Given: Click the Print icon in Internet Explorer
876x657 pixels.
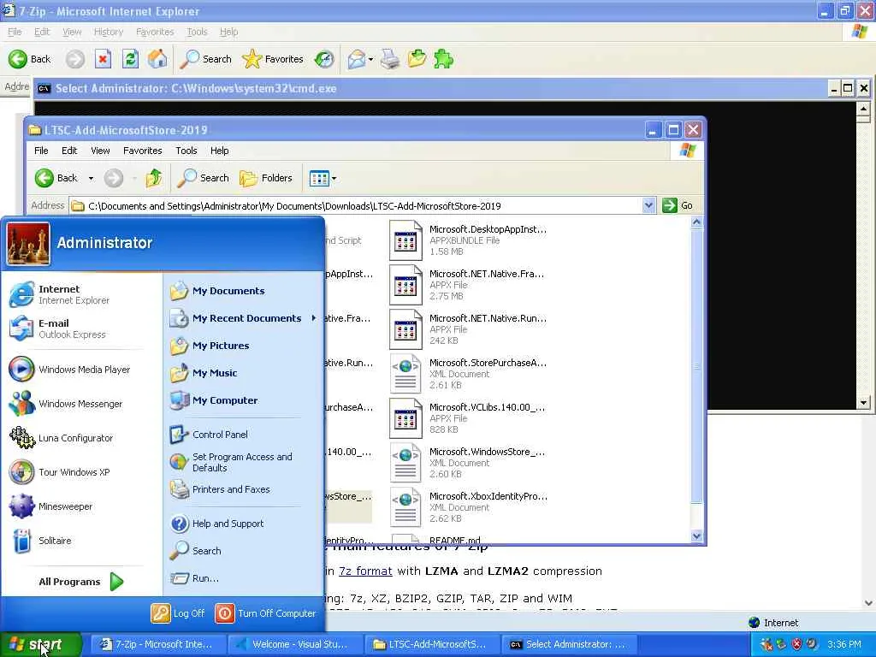Looking at the screenshot, I should pyautogui.click(x=390, y=59).
